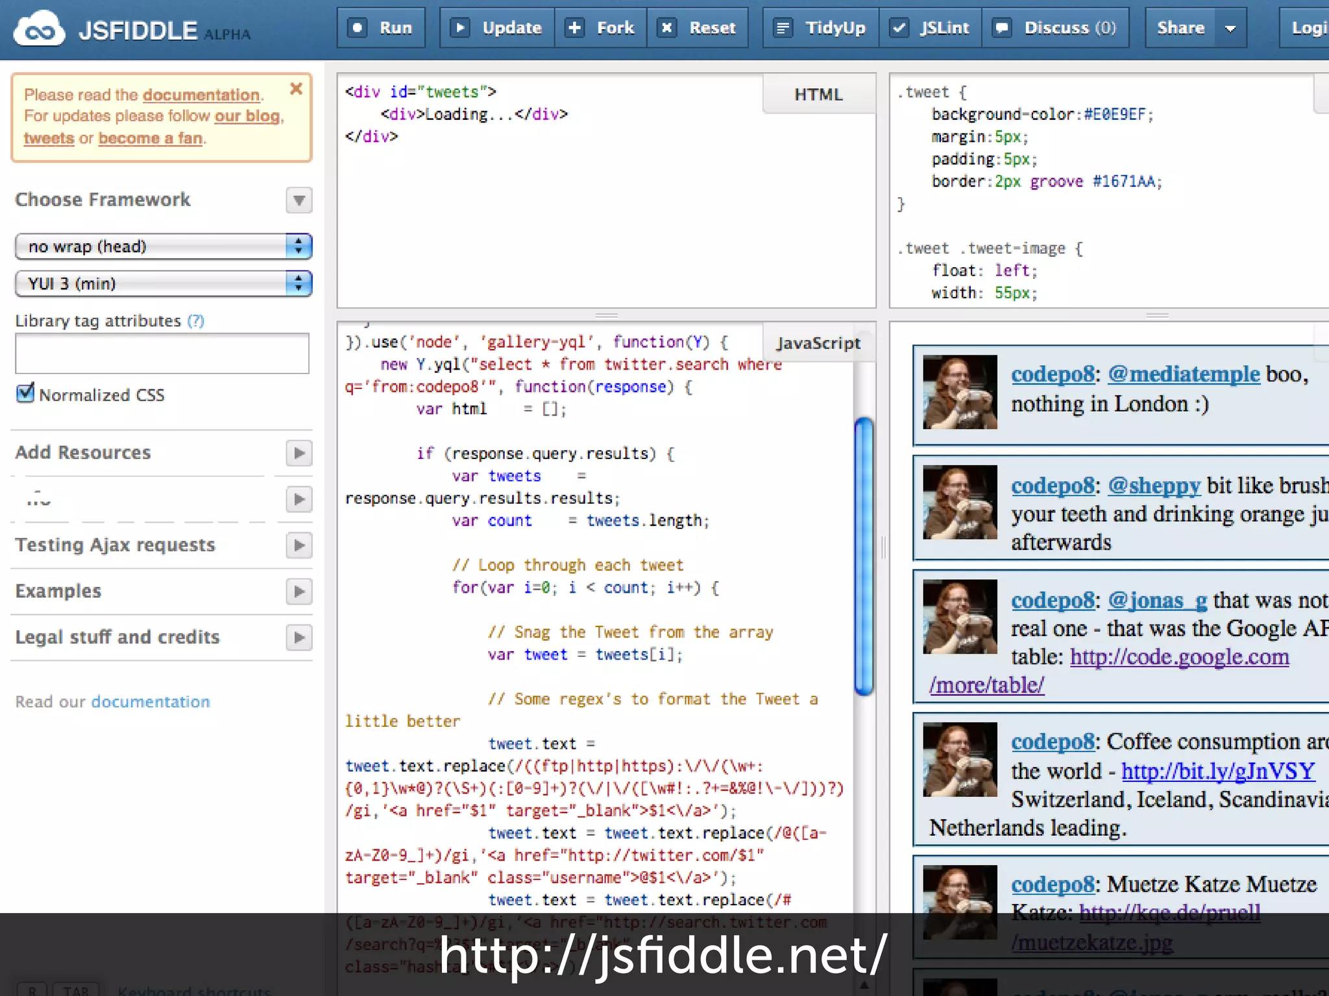Expand the section below Add Resources

pos(299,499)
